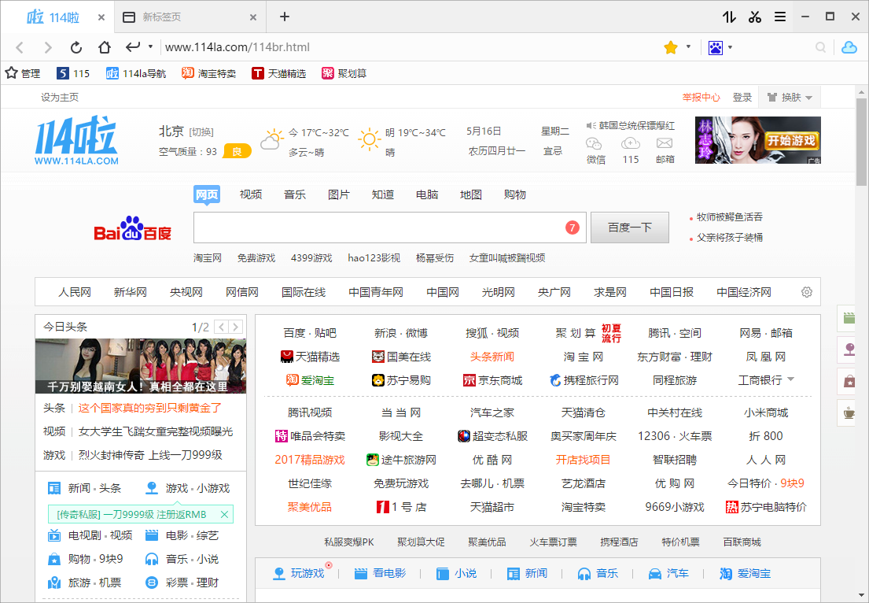Open the 林志玲 game ad banner
The height and width of the screenshot is (603, 869).
(x=757, y=140)
